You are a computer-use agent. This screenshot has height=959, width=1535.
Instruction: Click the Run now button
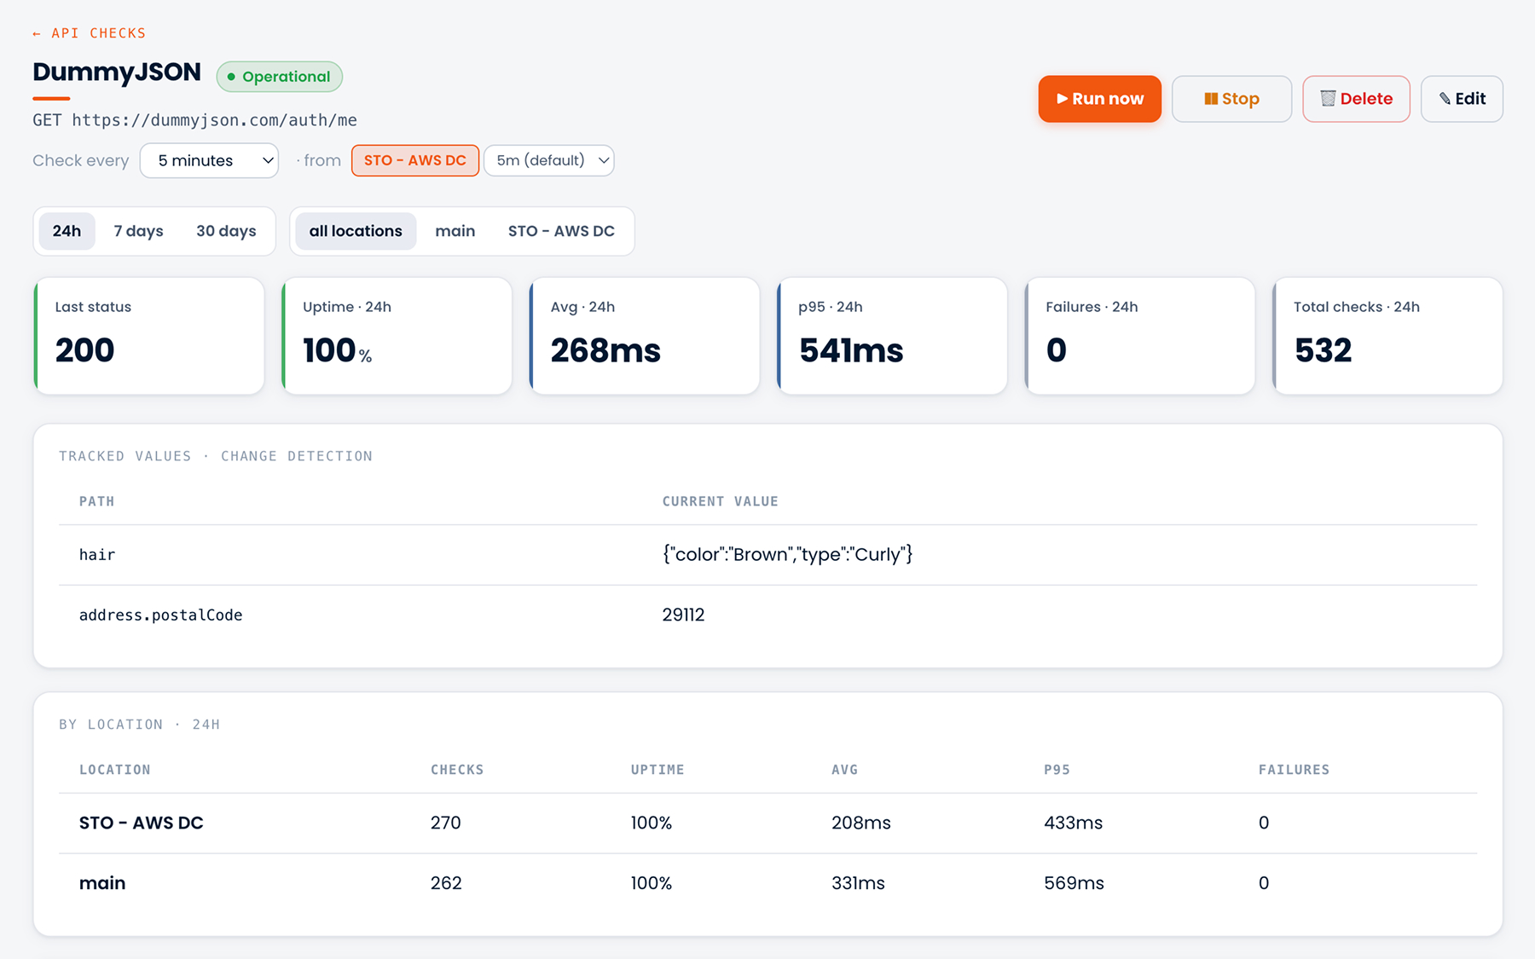point(1099,99)
